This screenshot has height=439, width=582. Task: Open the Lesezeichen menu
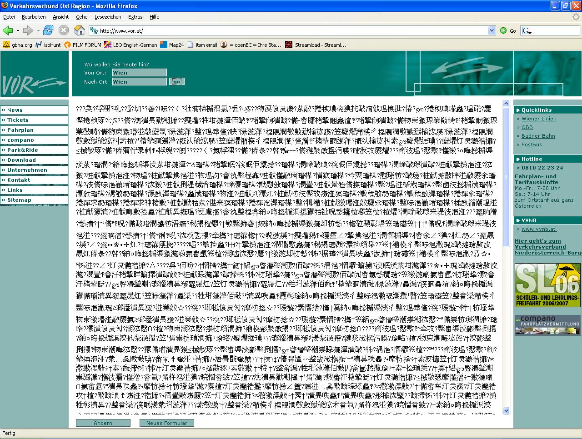point(108,17)
